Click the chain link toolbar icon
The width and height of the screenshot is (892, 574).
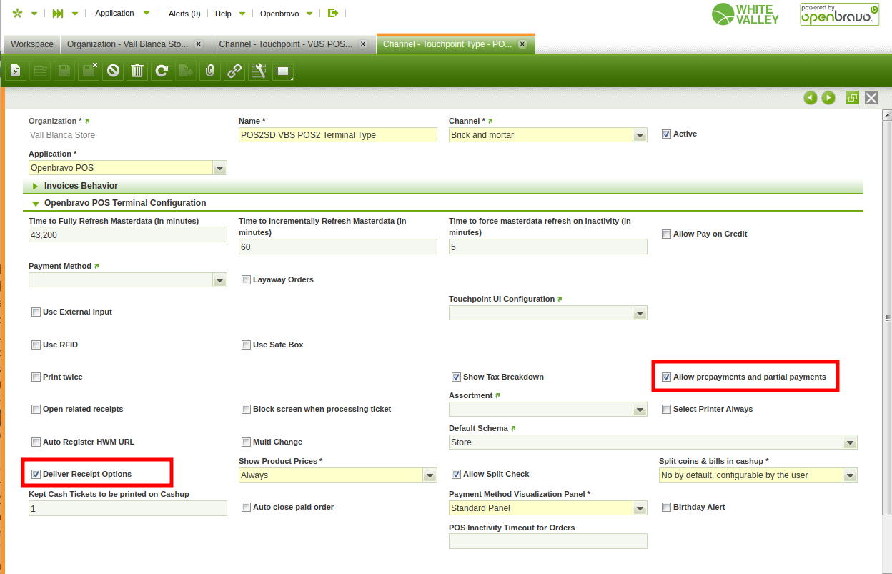tap(234, 71)
